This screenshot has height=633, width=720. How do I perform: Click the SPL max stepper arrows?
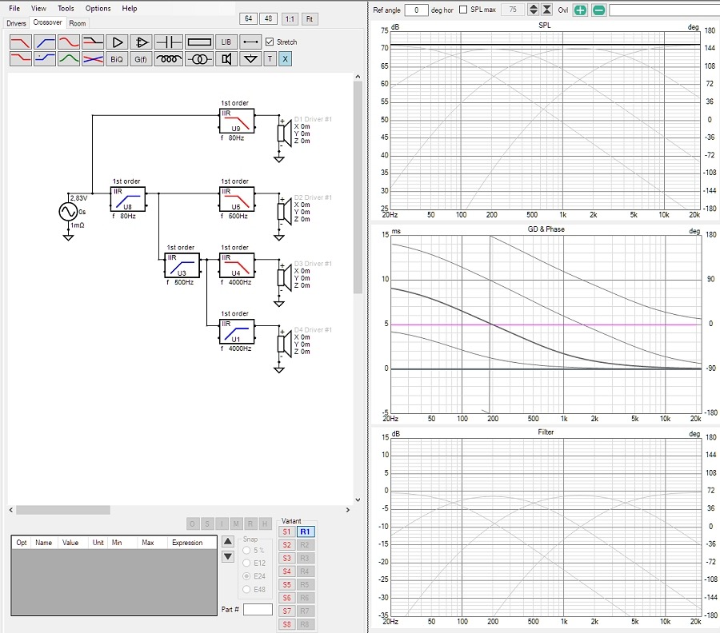(533, 10)
